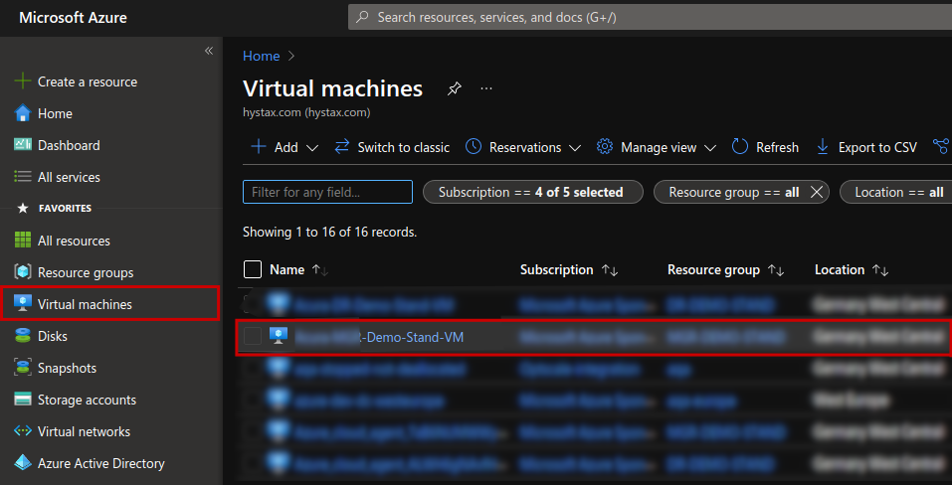
Task: Expand the Reservations dropdown menu
Action: pos(574,147)
